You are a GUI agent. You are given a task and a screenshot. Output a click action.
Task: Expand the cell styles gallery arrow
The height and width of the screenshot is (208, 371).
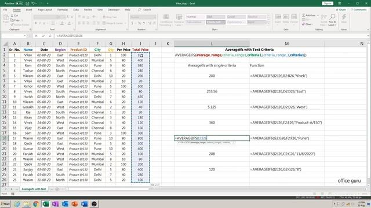(268, 23)
